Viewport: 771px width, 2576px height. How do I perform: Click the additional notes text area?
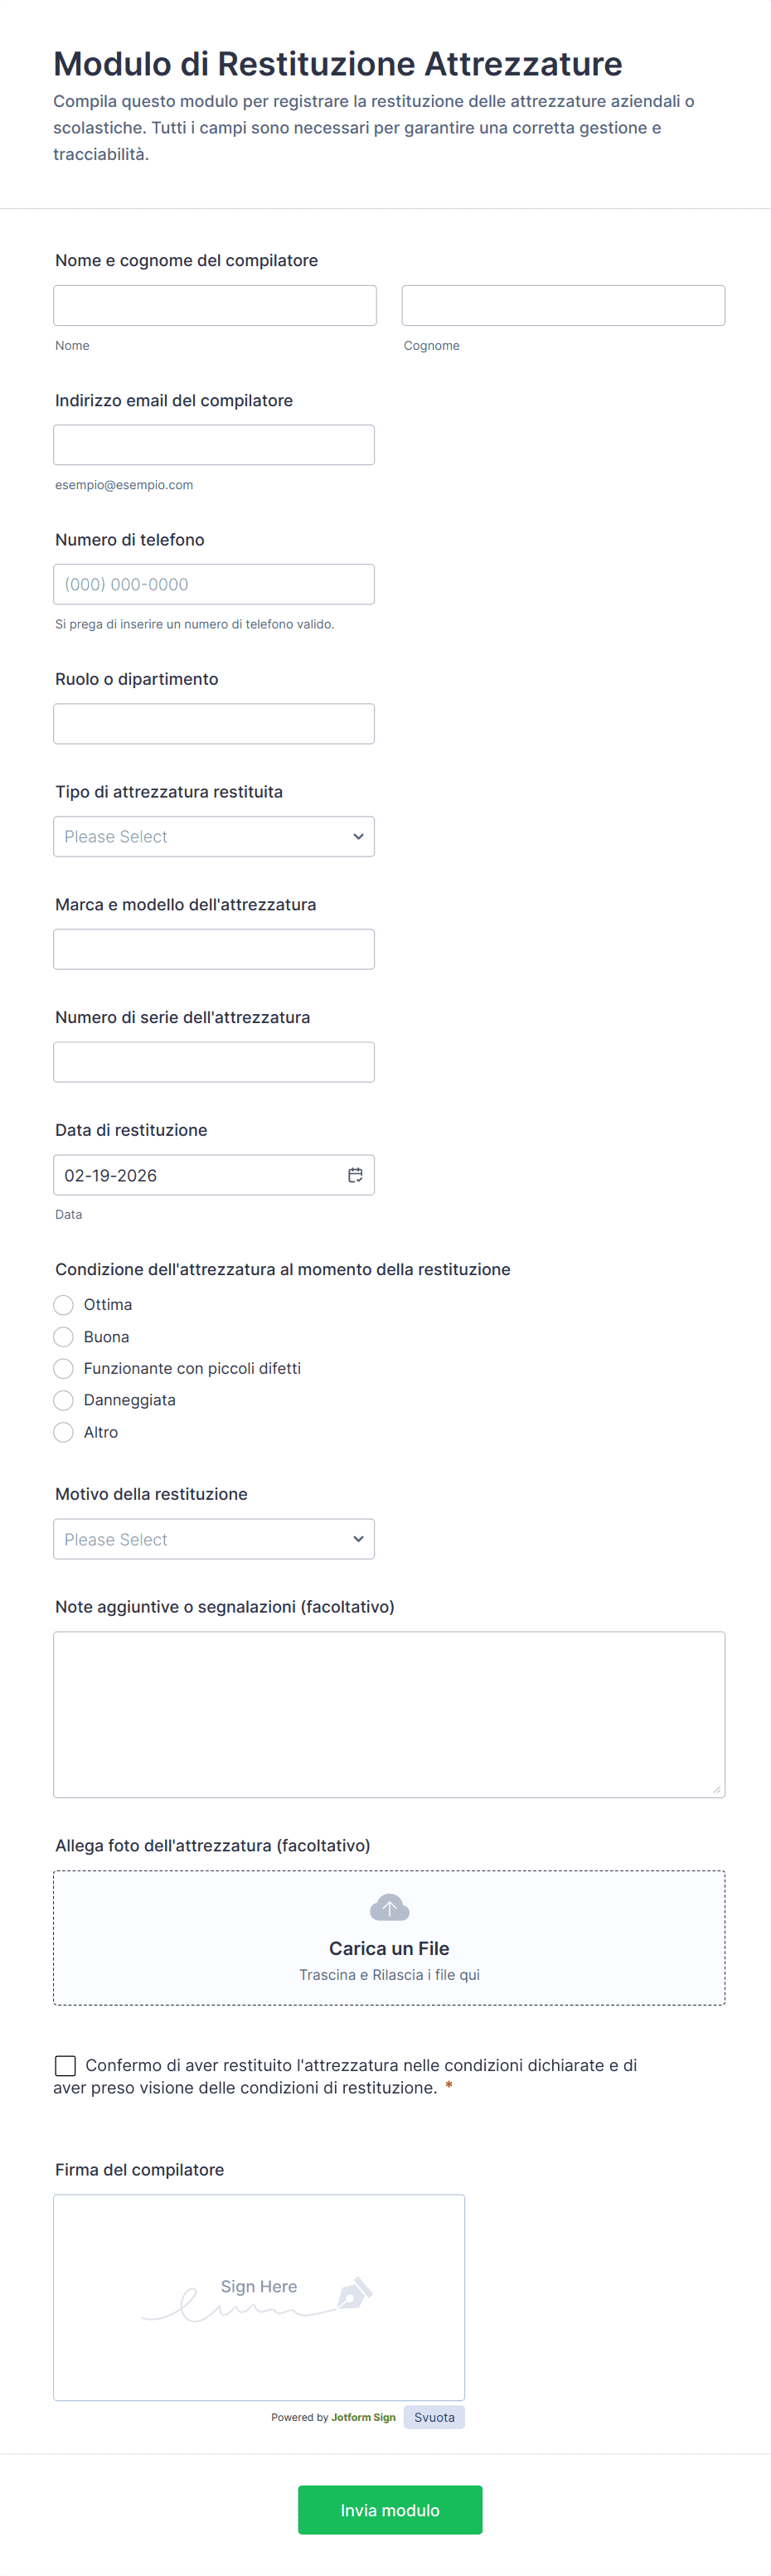[x=389, y=1714]
